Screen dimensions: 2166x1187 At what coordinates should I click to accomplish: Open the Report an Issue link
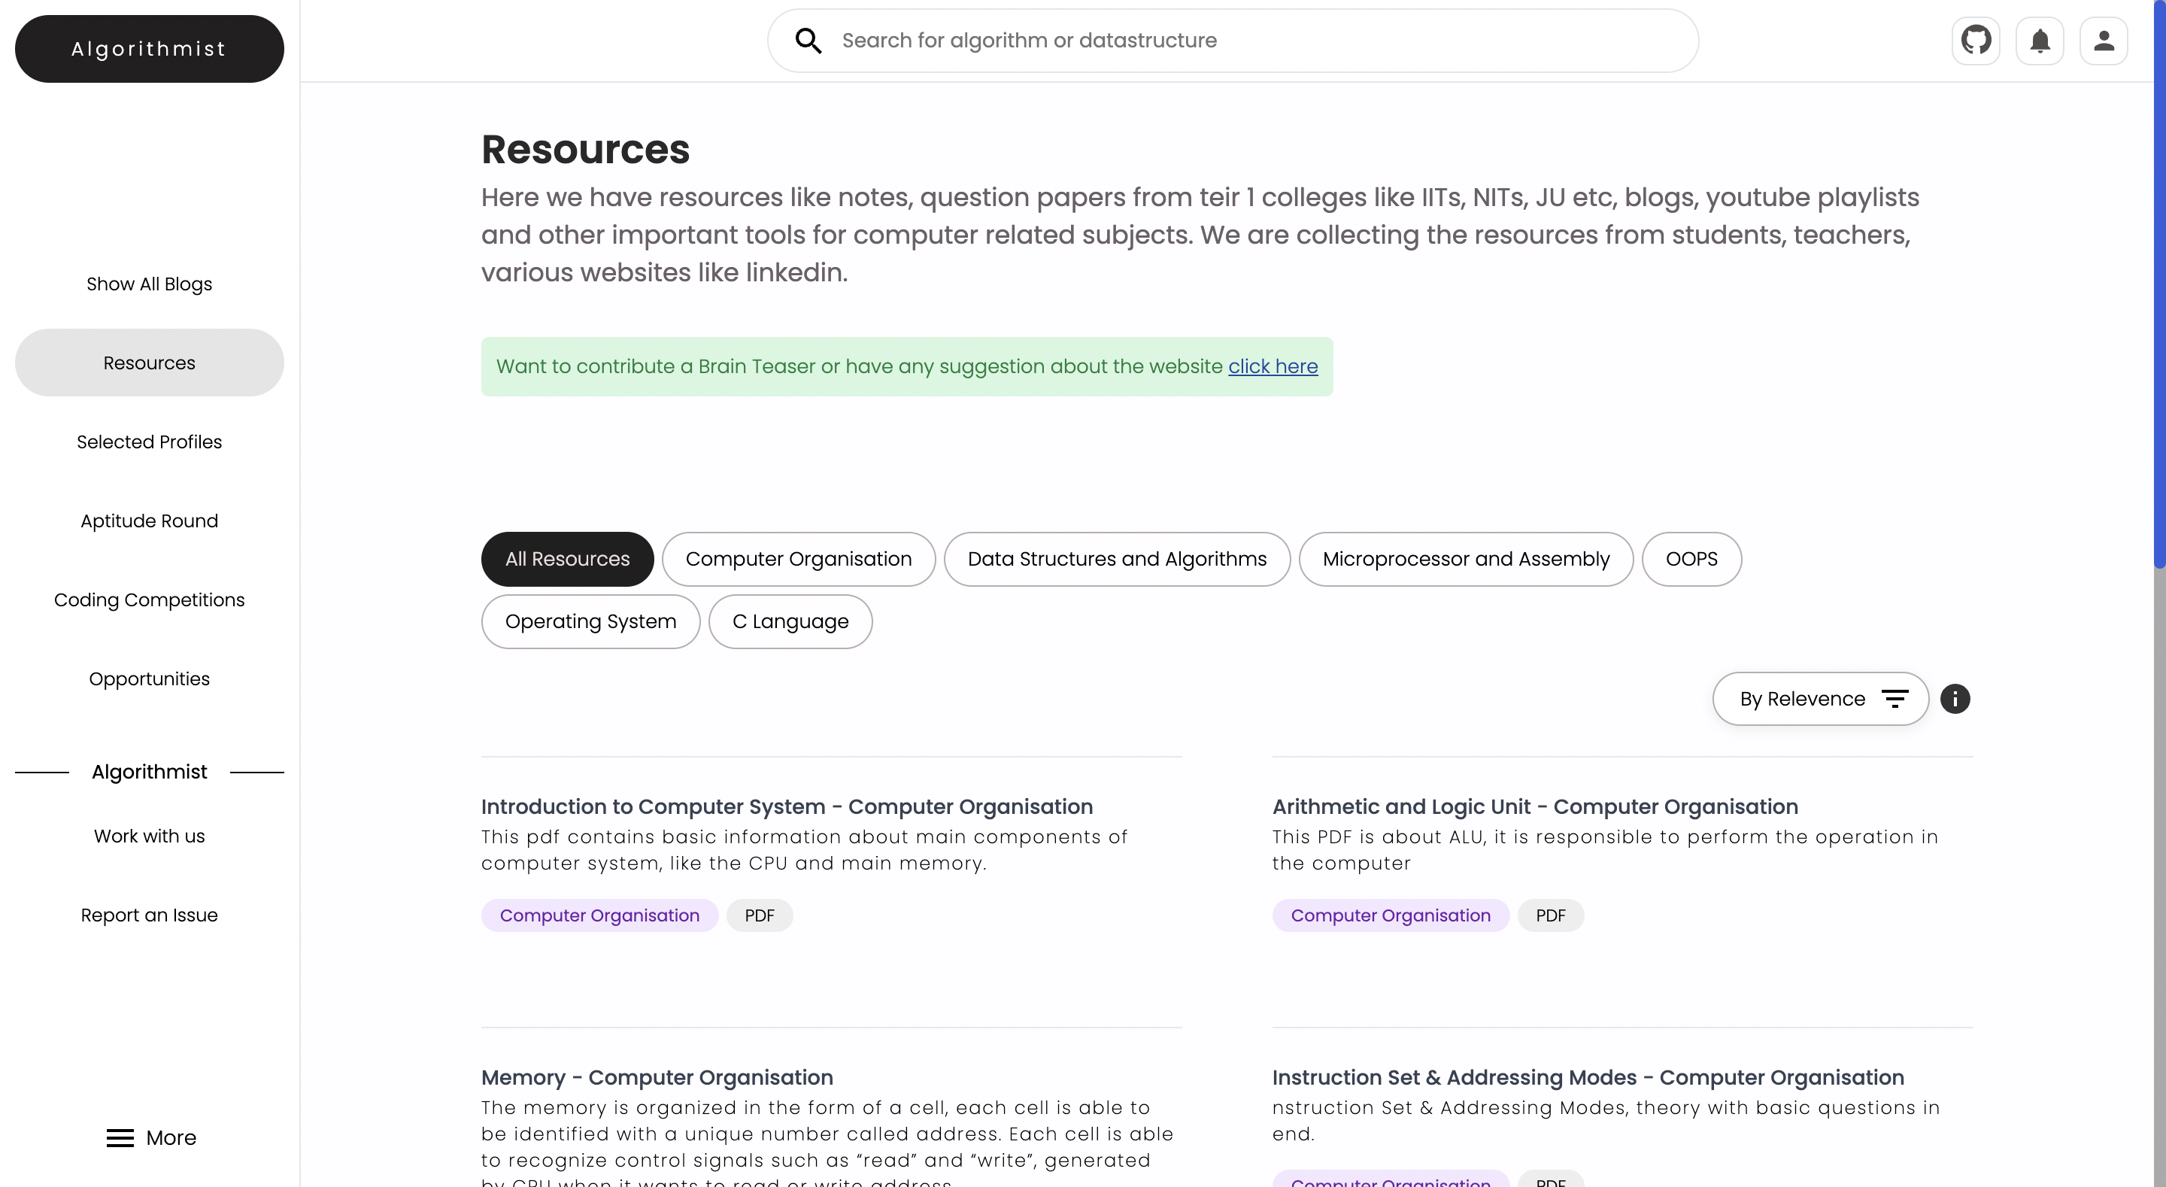(149, 915)
